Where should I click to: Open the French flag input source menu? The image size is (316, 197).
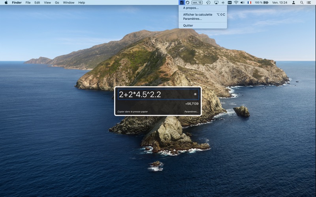click(249, 2)
